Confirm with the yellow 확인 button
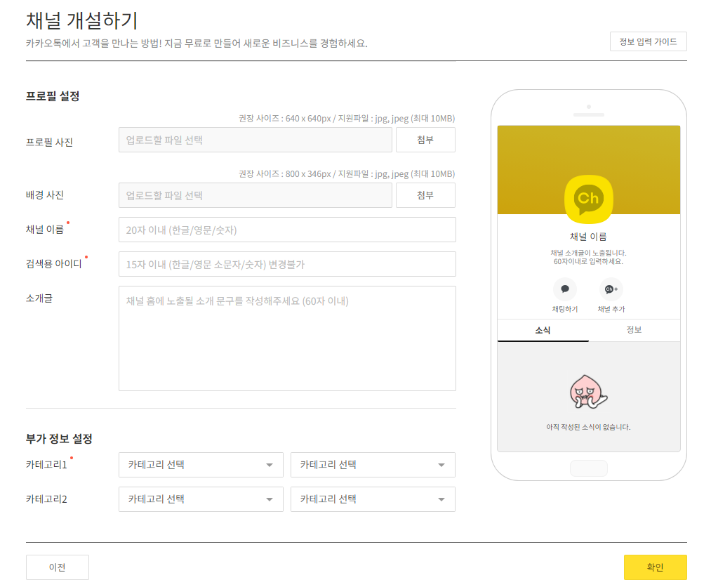Viewport: 711px width, 580px height. pyautogui.click(x=656, y=567)
